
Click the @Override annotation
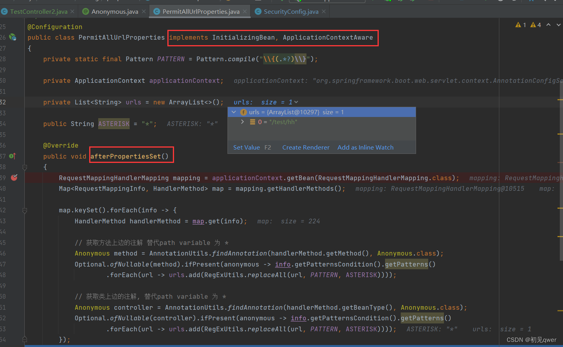click(61, 146)
